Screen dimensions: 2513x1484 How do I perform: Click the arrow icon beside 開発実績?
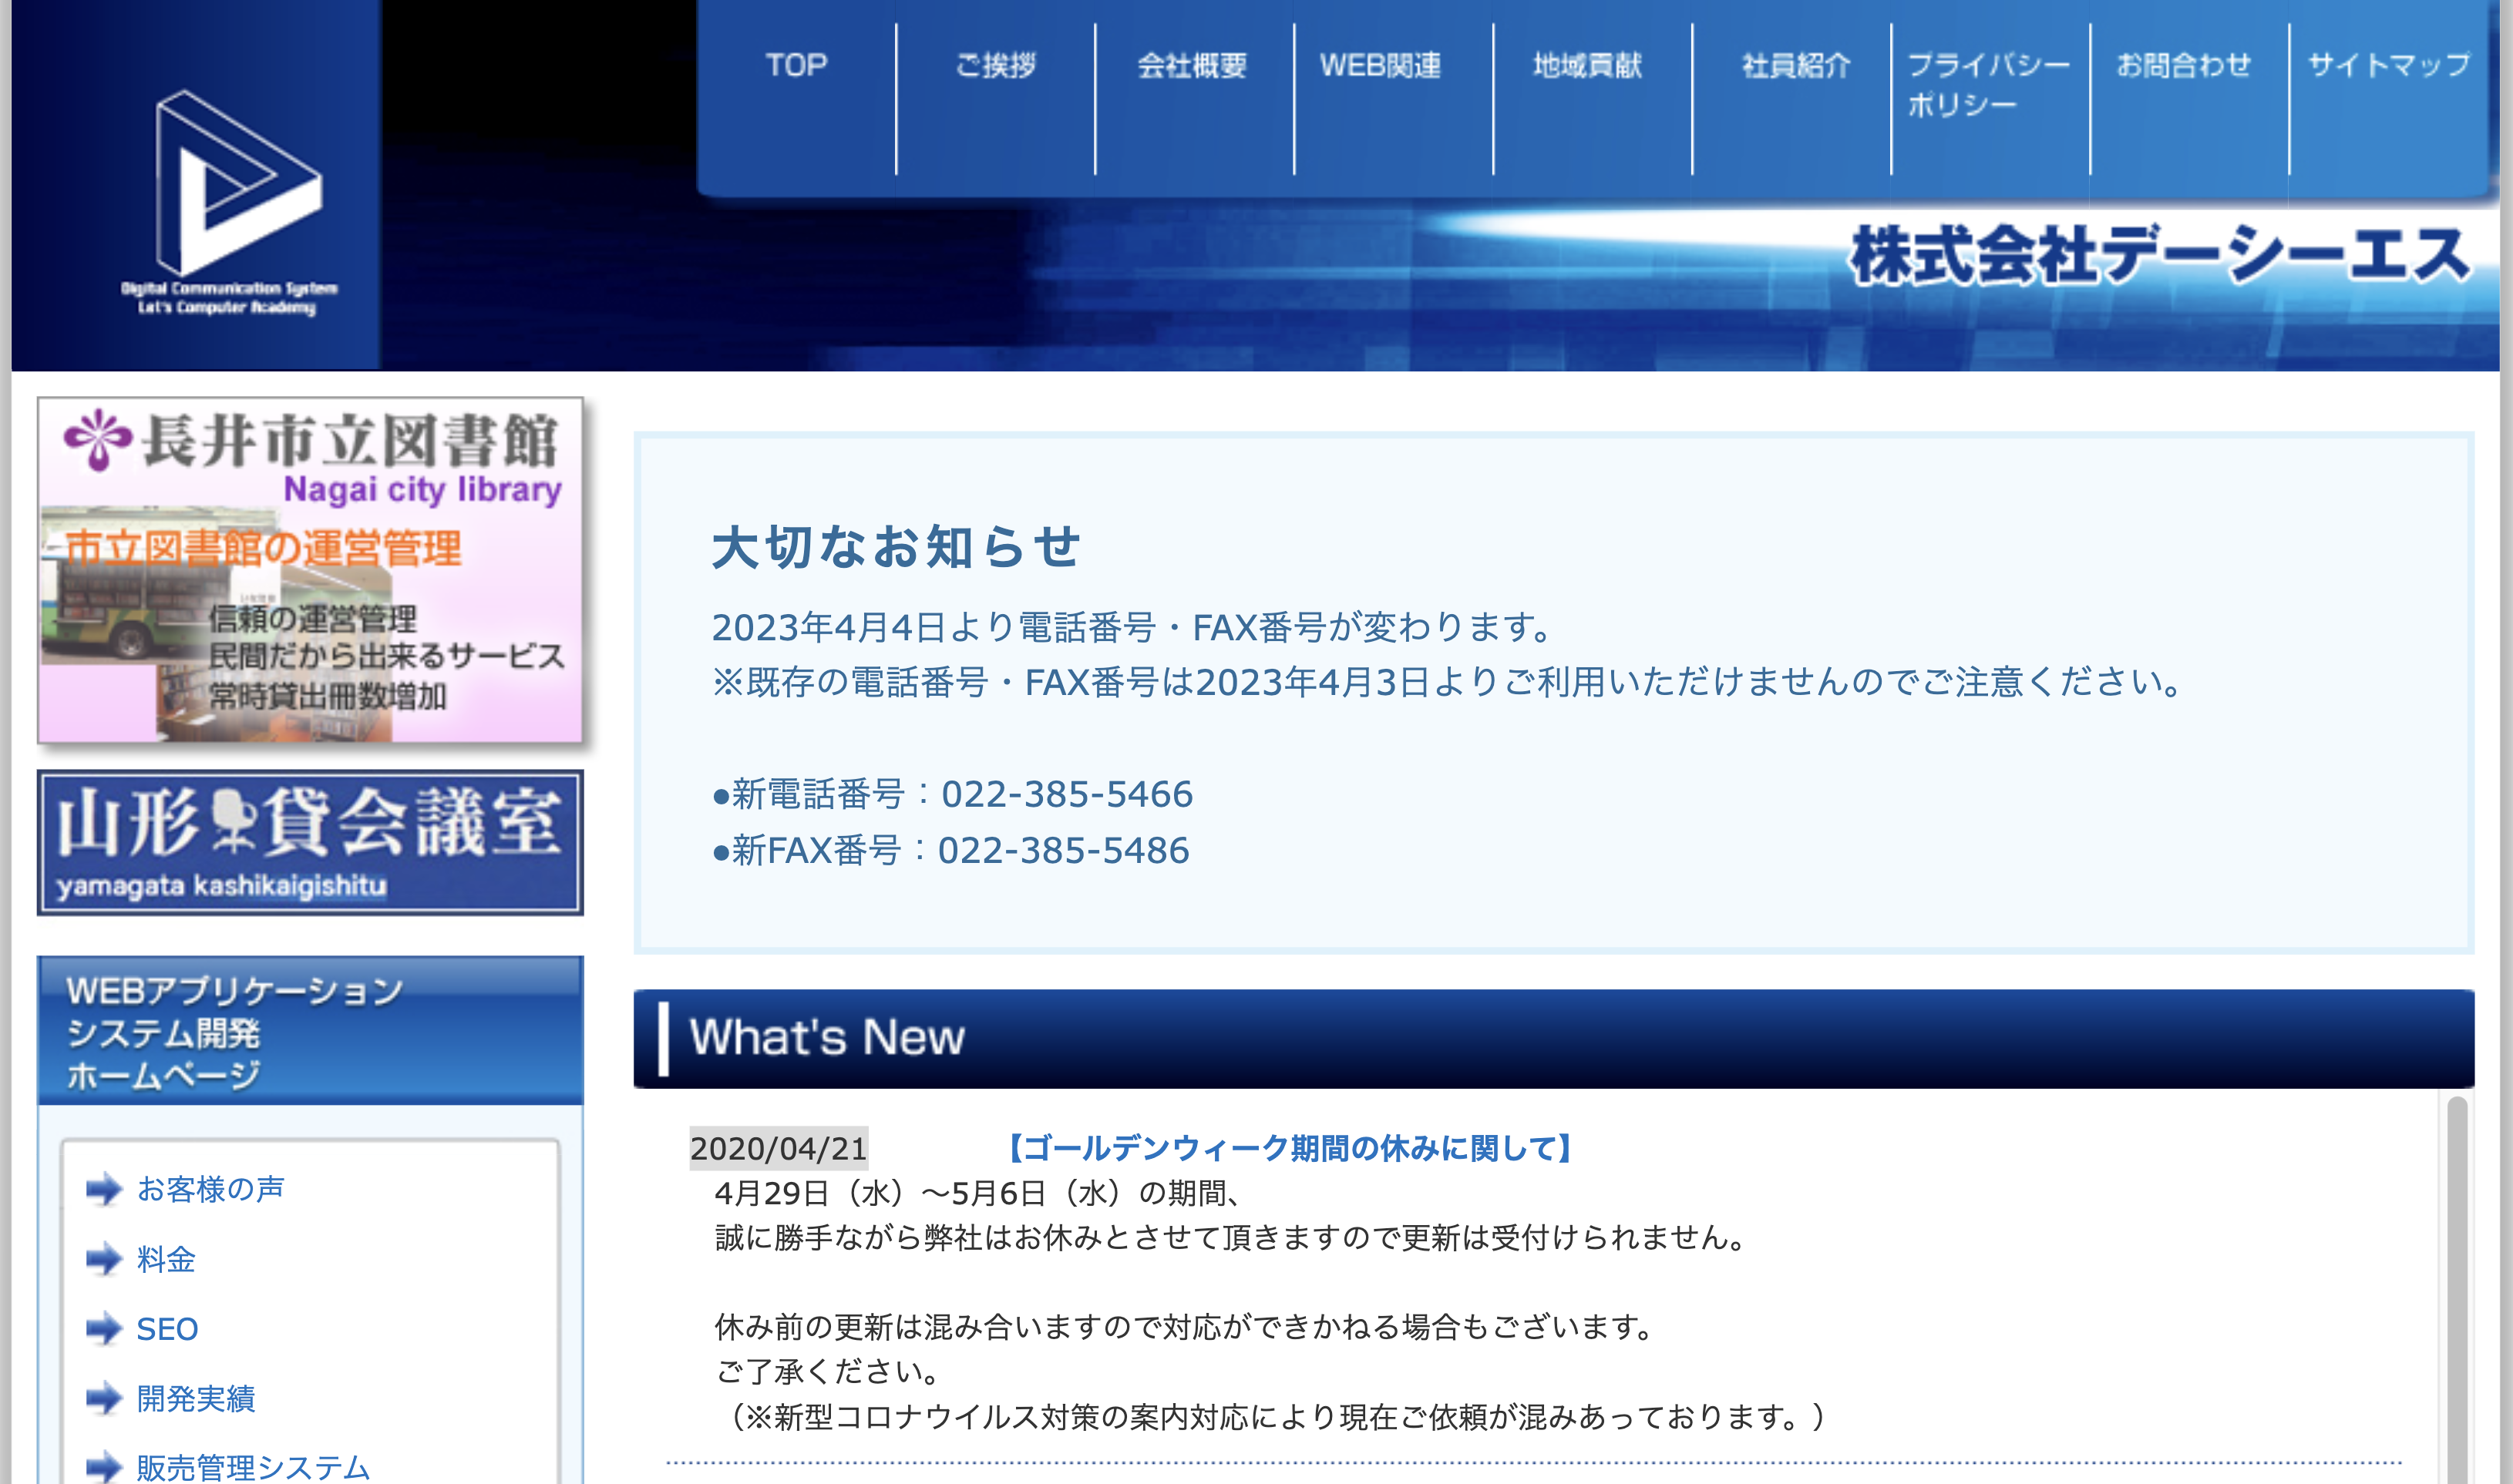pyautogui.click(x=106, y=1401)
